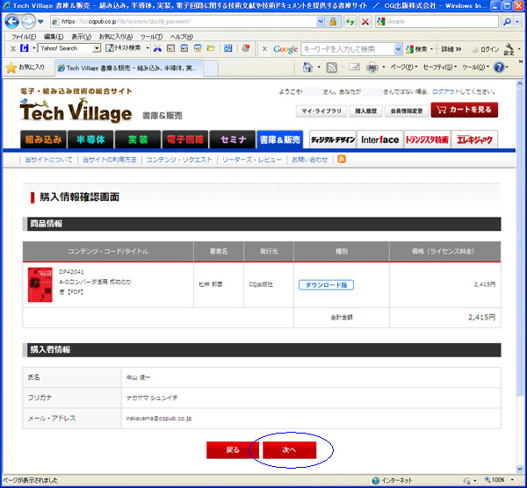The image size is (527, 488).
Task: Click the orange RSS feed icon
Action: tap(341, 159)
